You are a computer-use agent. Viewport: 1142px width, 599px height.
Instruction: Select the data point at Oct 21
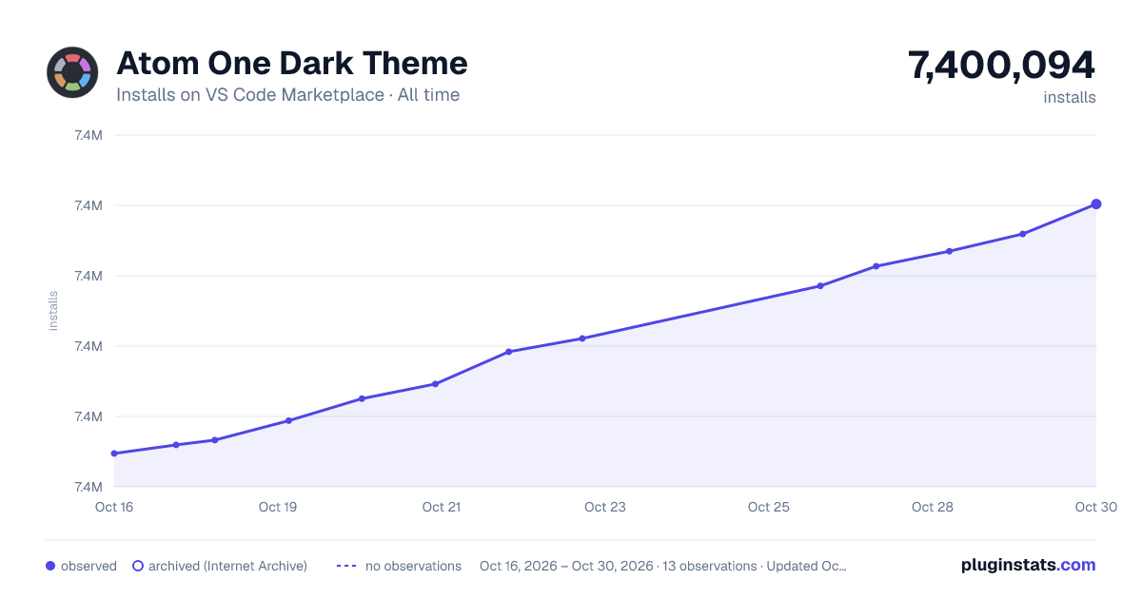point(435,384)
